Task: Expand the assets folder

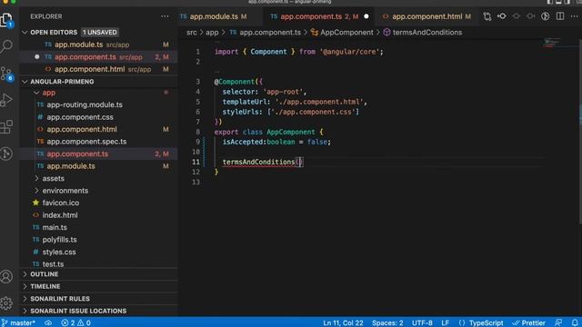Action: pos(36,178)
